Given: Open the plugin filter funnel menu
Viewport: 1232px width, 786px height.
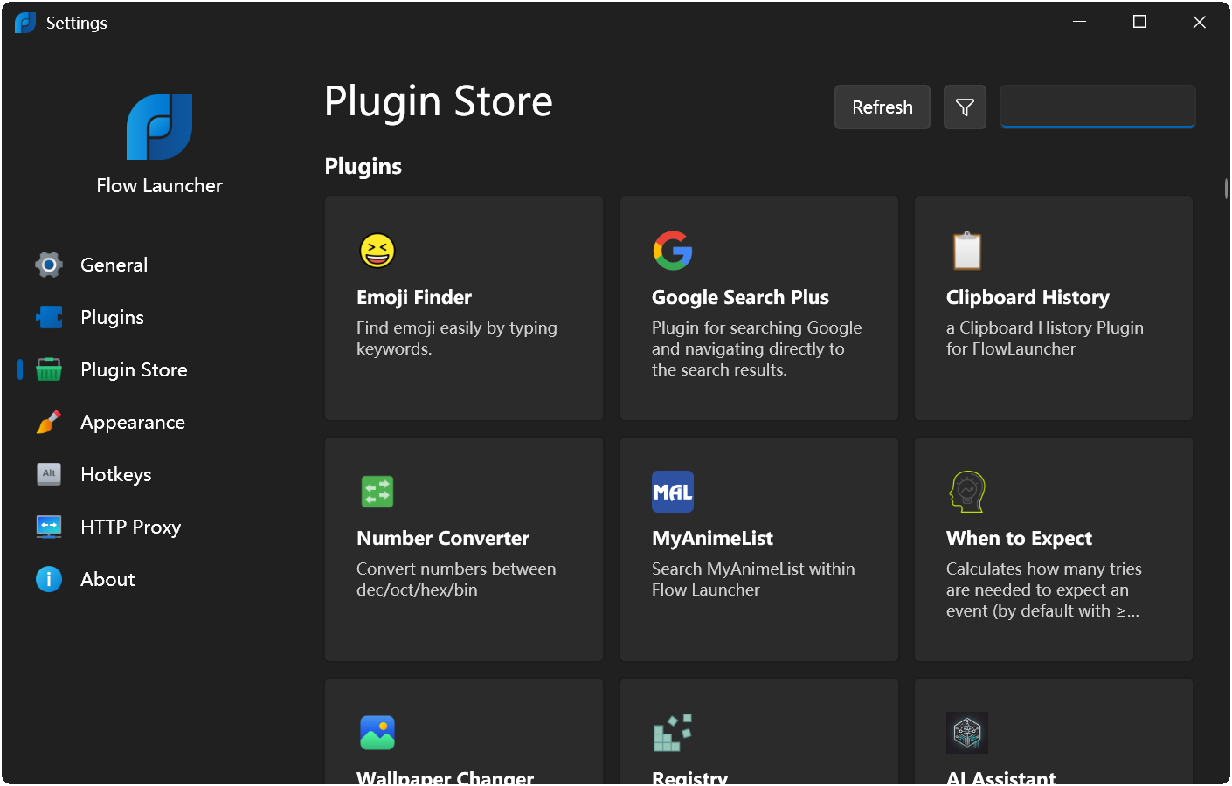Looking at the screenshot, I should point(964,107).
